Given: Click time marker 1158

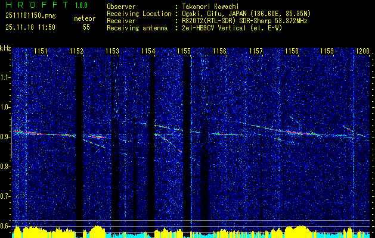Looking at the screenshot, I should [292, 51].
